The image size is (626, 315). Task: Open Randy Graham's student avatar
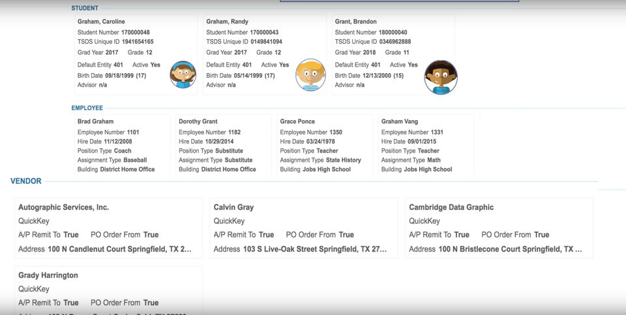click(310, 74)
